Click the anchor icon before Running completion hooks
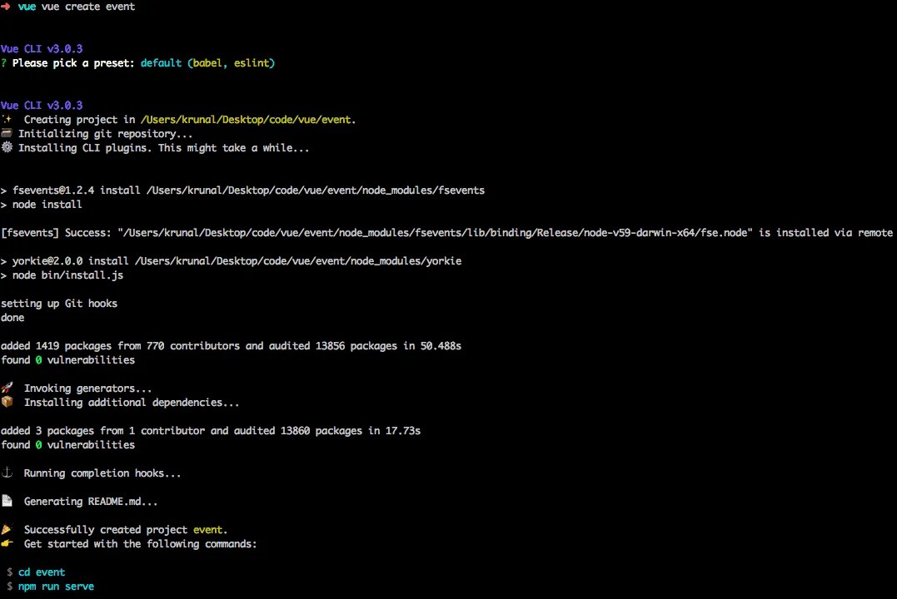The width and height of the screenshot is (897, 599). point(7,473)
